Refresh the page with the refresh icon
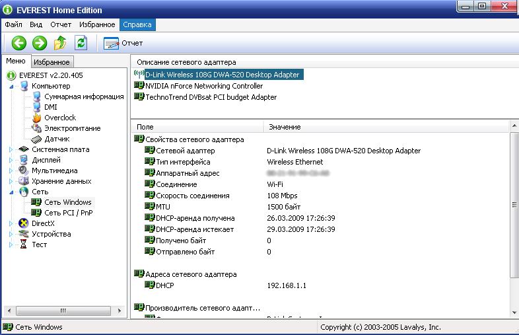Image resolution: width=519 pixels, height=335 pixels. click(81, 43)
